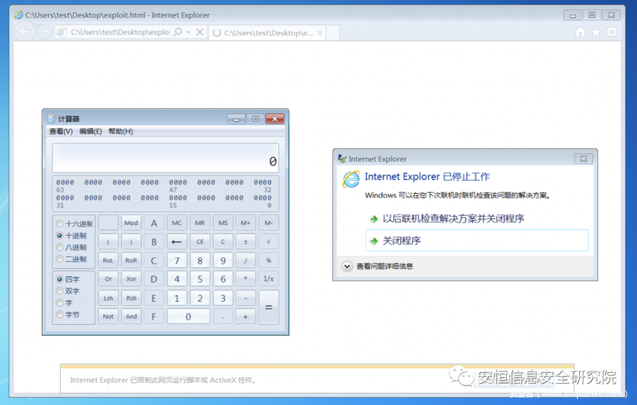Image resolution: width=637 pixels, height=405 pixels.
Task: Expand 查看问题详细信息 details chevron
Action: pos(347,266)
